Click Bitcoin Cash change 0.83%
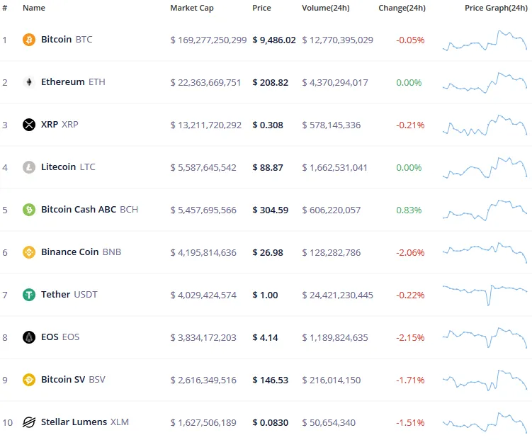 pos(409,210)
